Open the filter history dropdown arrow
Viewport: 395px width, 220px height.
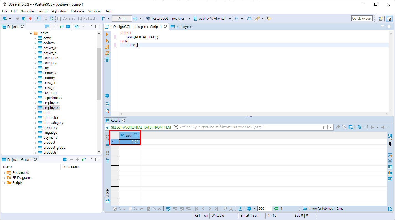(330, 127)
